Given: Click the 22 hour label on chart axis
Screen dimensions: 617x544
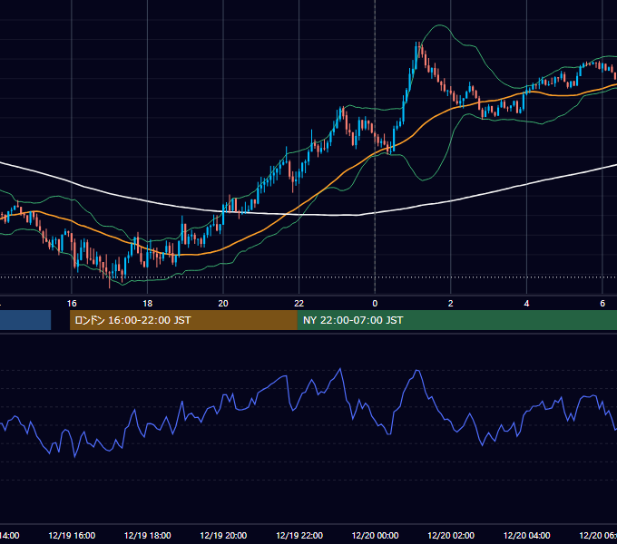Looking at the screenshot, I should (299, 304).
